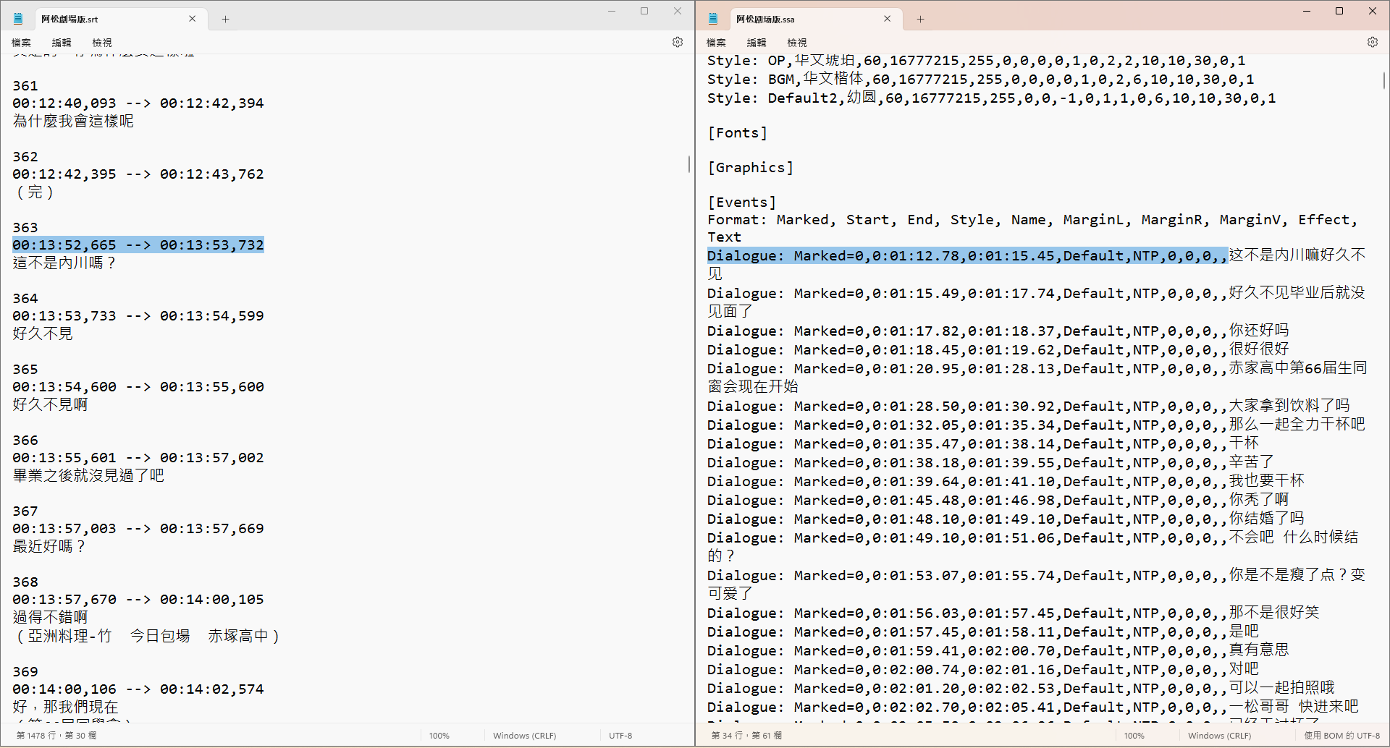Click the Dialogue line ending 你结婚了吗

(x=1006, y=519)
